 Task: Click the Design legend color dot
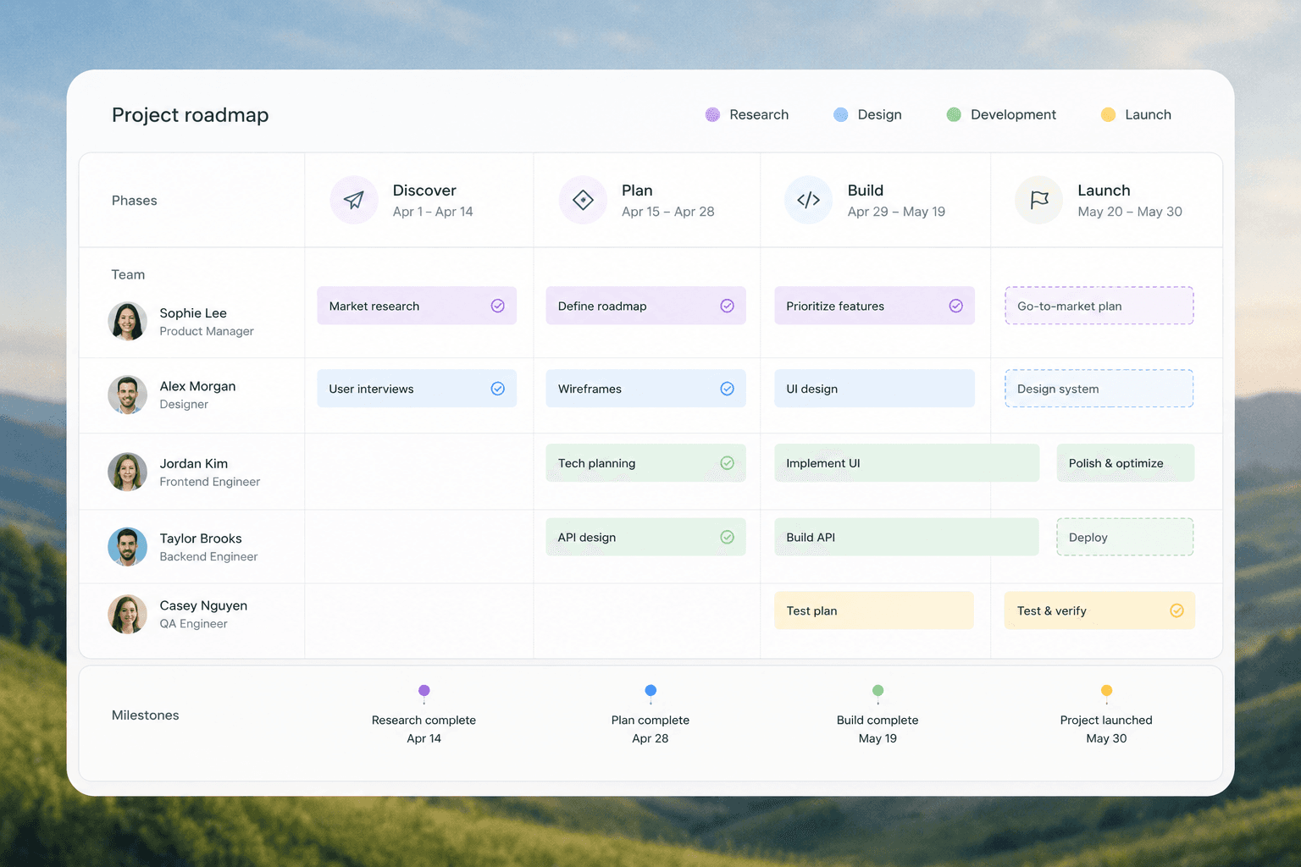coord(840,114)
